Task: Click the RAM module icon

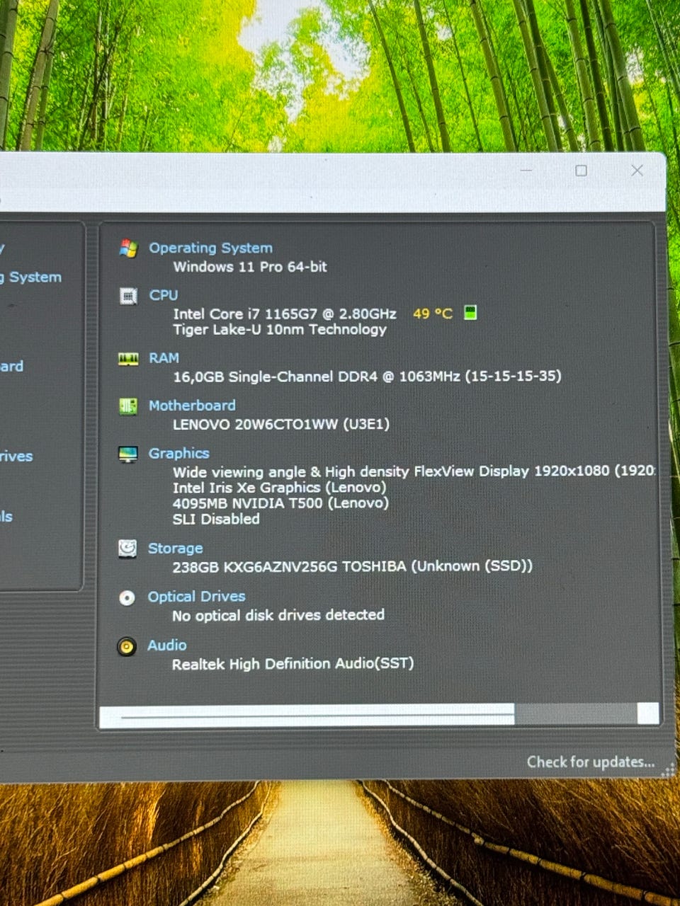Action: (x=128, y=359)
